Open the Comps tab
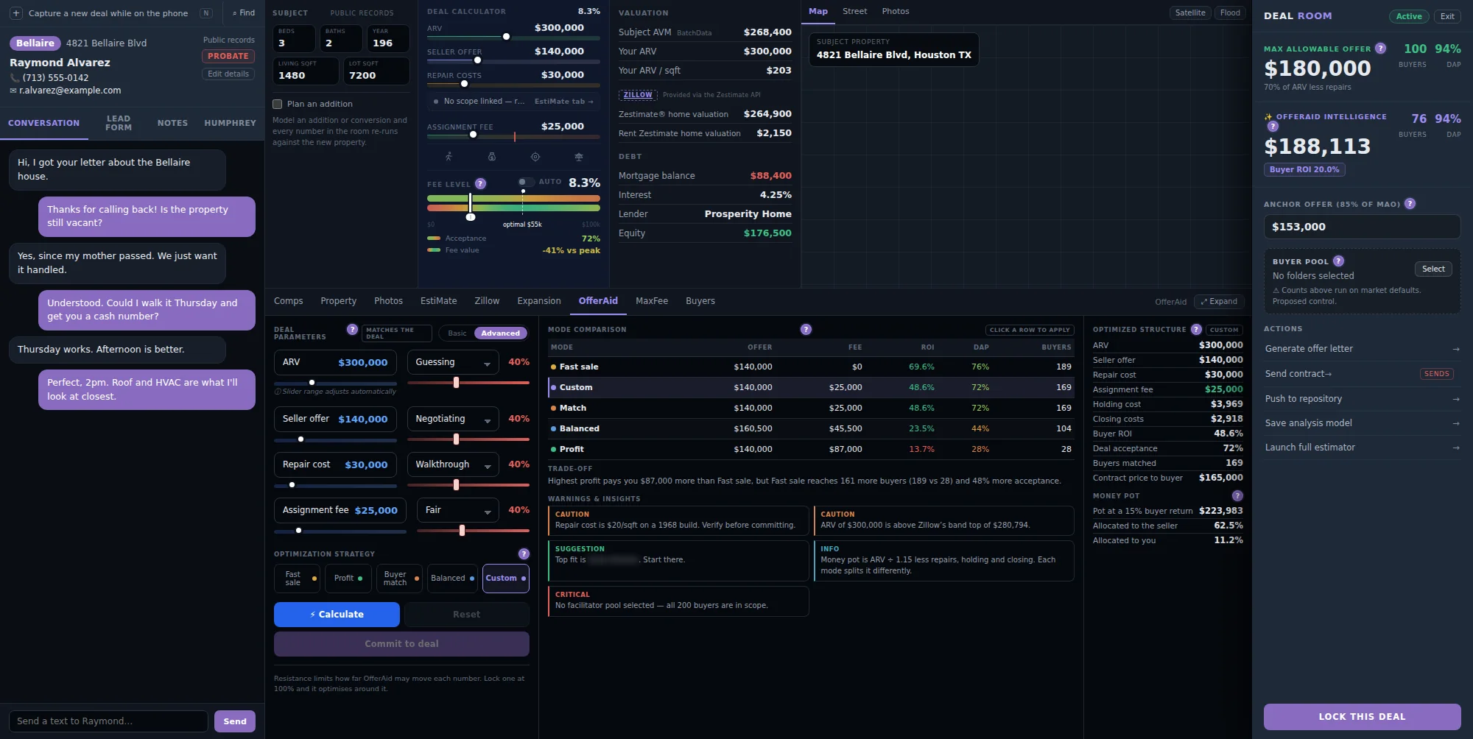 [289, 301]
